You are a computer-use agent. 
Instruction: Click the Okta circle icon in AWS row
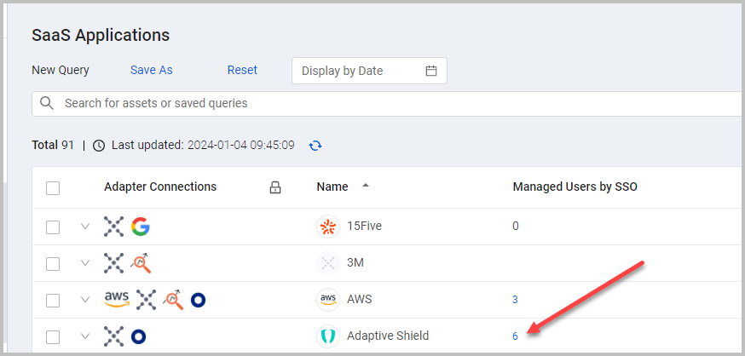198,300
